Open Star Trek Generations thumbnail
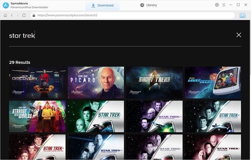Screen dimensions: 251x160 (x=154, y=117)
